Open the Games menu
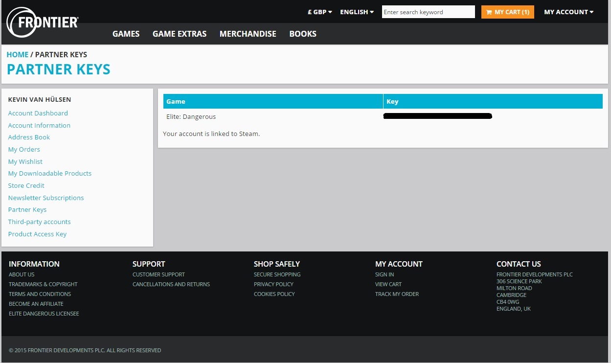Screen dimensions: 611x363 coord(126,34)
